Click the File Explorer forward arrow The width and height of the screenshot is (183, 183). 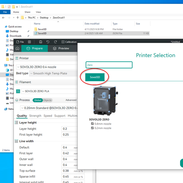click(x=9, y=18)
